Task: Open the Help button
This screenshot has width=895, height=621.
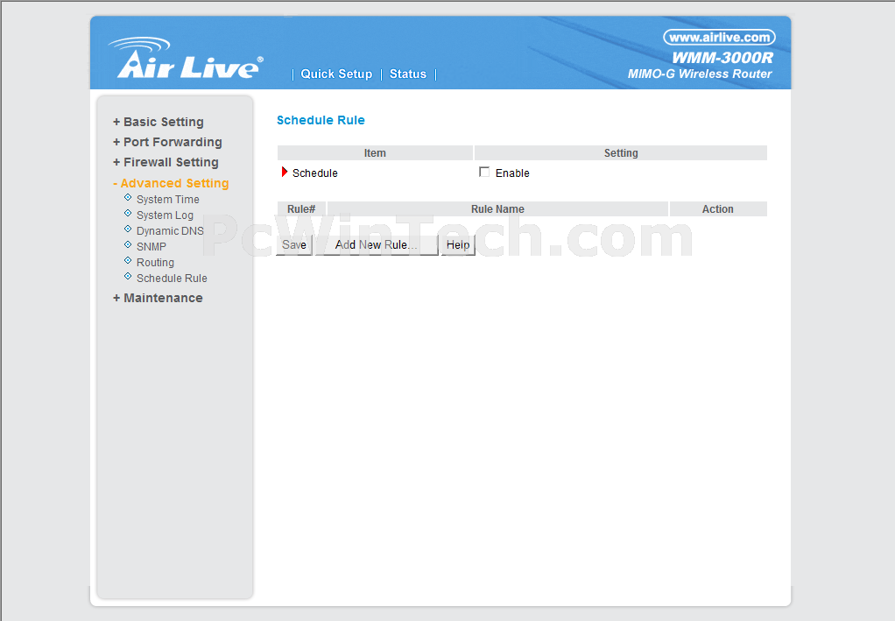Action: click(458, 245)
